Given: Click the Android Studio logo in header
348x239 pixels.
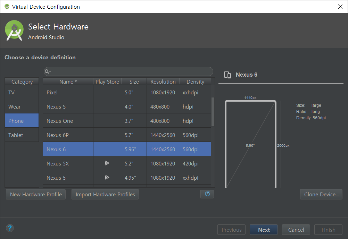Looking at the screenshot, I should point(14,31).
